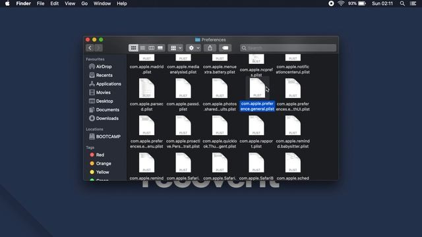422x237 pixels.
Task: Switch to list view
Action: tap(142, 48)
